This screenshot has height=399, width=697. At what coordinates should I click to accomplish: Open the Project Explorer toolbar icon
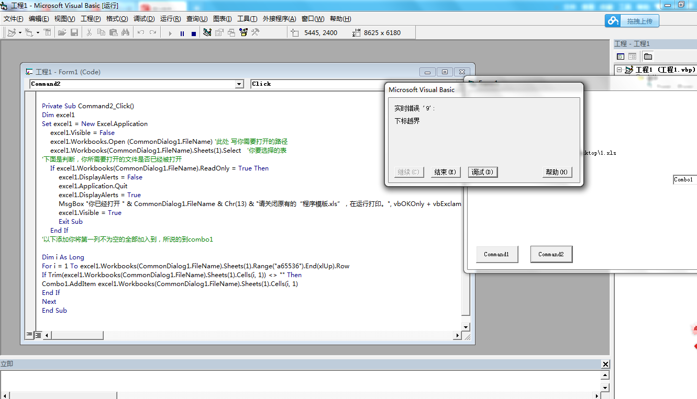(207, 32)
